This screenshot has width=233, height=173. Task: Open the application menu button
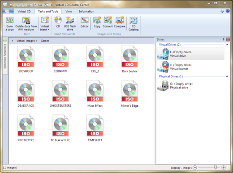(x=8, y=11)
